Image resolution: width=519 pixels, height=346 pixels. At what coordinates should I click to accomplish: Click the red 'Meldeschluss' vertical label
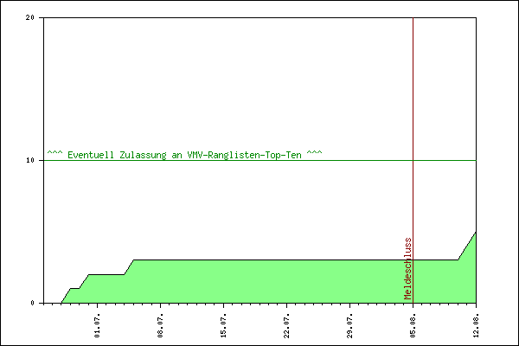click(x=407, y=268)
